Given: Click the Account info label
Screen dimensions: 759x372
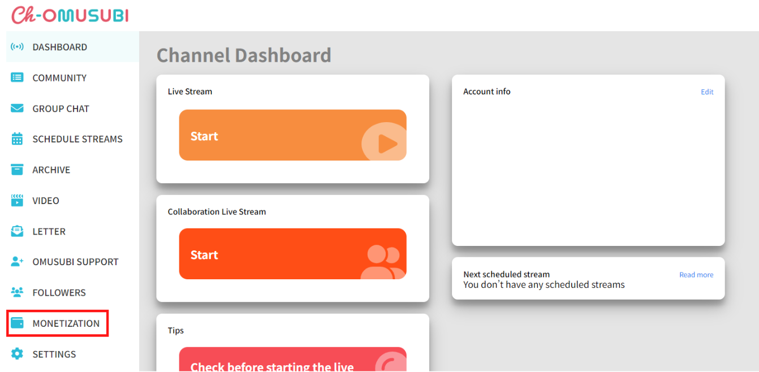Looking at the screenshot, I should (487, 92).
